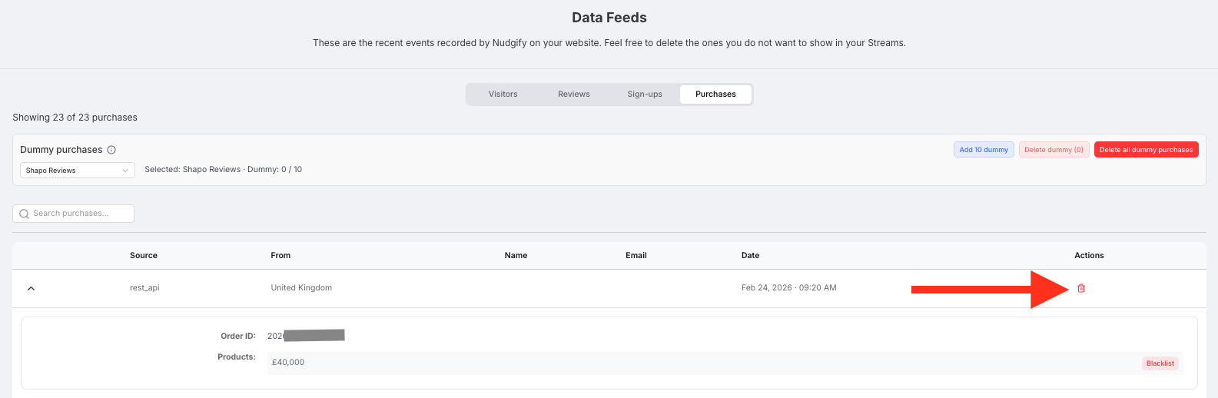The height and width of the screenshot is (398, 1218).
Task: Click the Delete dummy (0) button
Action: 1054,150
